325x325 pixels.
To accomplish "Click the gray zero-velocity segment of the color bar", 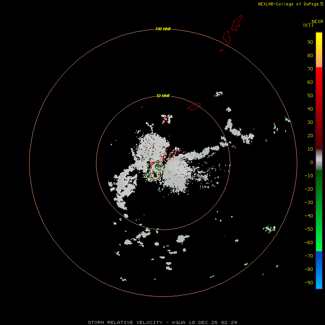I will coord(319,160).
